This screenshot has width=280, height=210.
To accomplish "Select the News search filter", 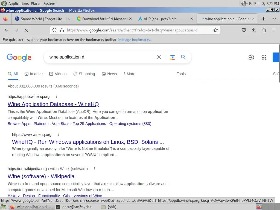I will click(x=109, y=74).
